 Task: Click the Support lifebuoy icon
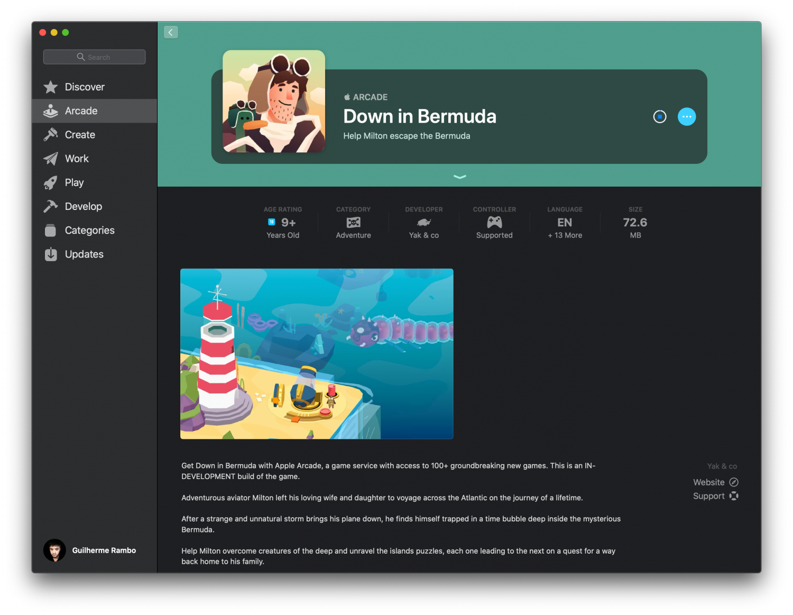coord(734,496)
